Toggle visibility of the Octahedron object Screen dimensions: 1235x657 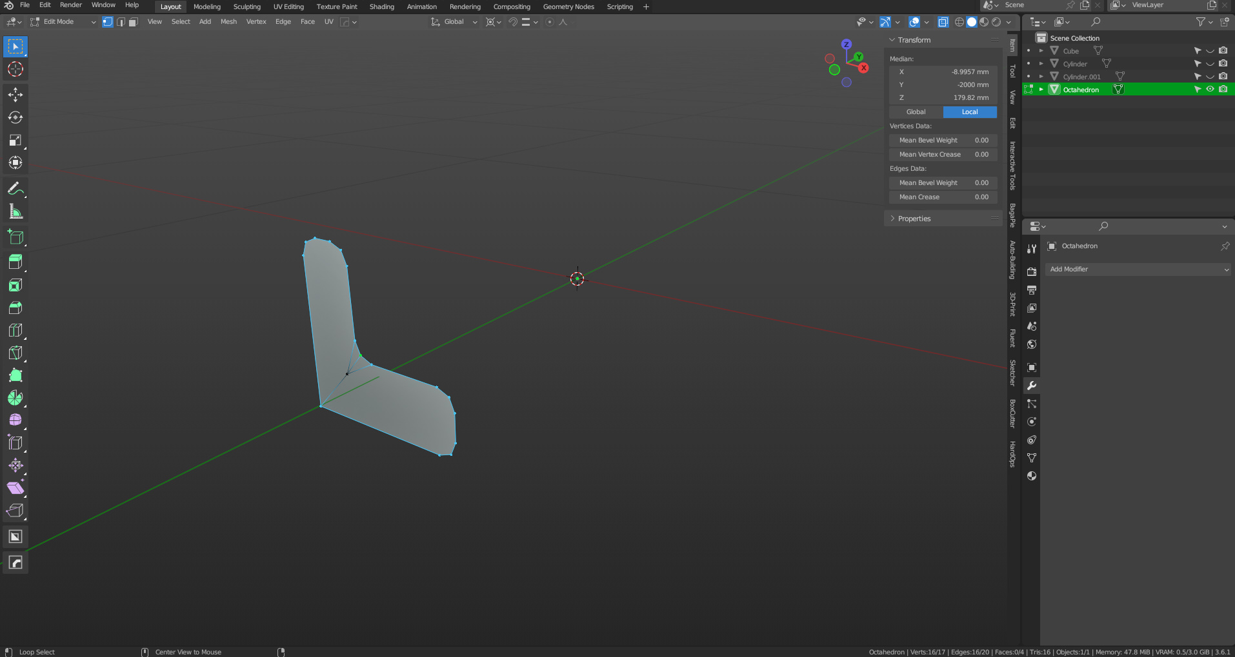point(1210,90)
